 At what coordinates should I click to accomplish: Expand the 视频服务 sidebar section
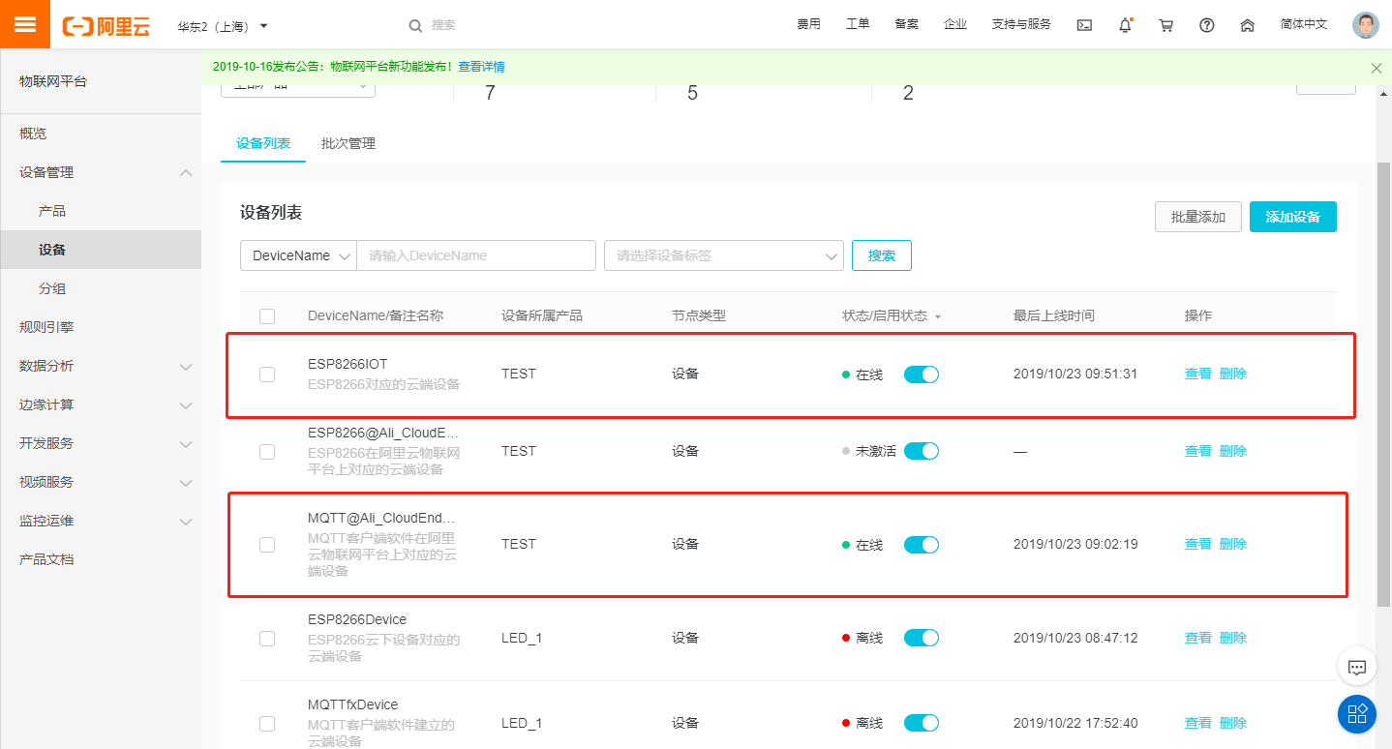[186, 482]
